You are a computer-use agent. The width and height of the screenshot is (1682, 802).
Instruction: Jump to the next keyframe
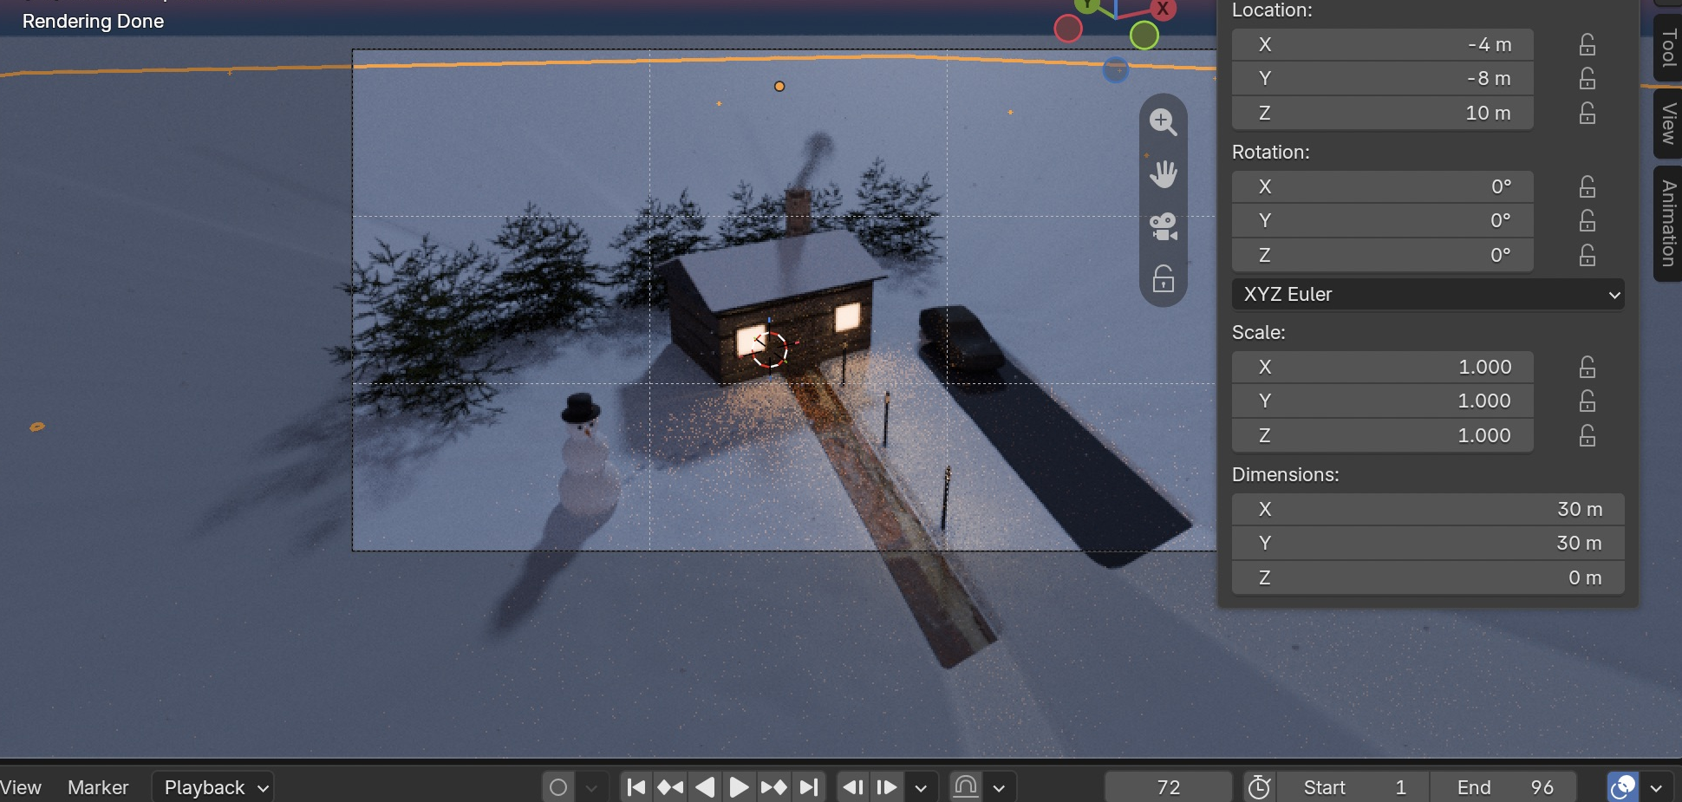(773, 787)
